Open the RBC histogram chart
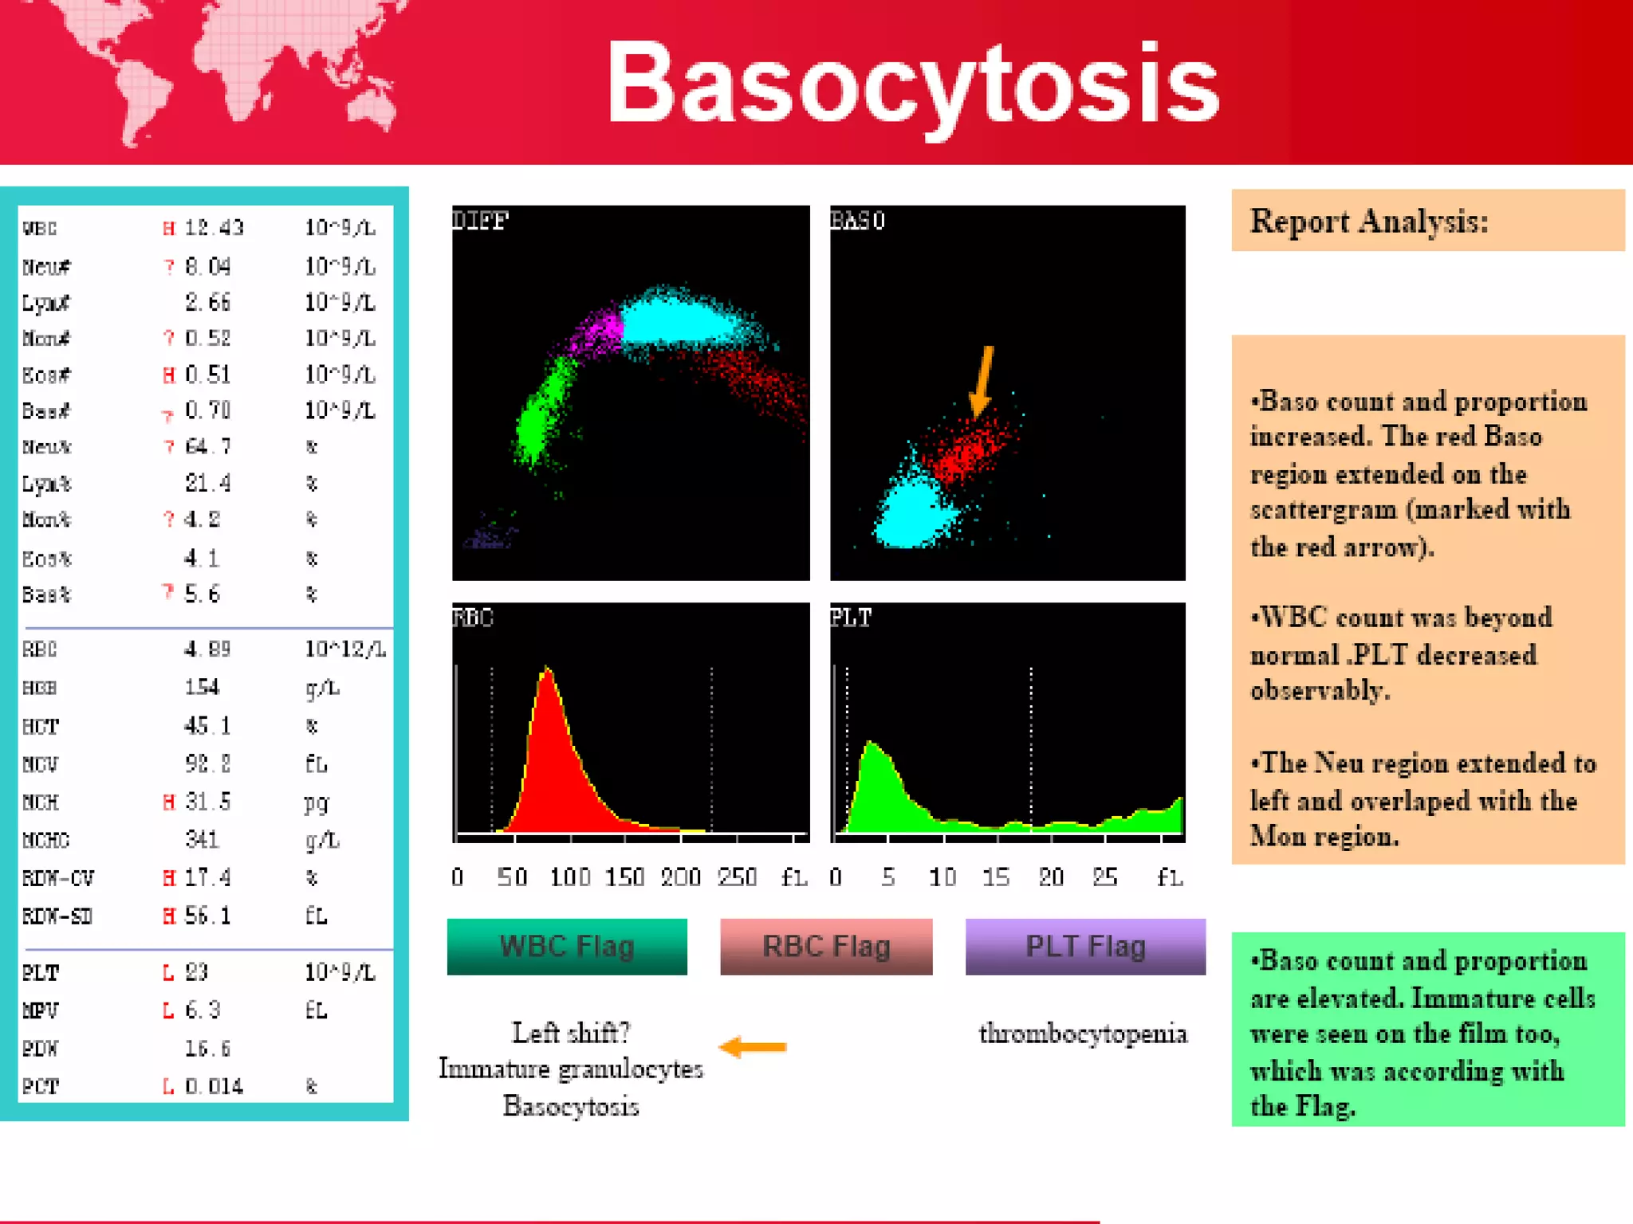 (631, 722)
